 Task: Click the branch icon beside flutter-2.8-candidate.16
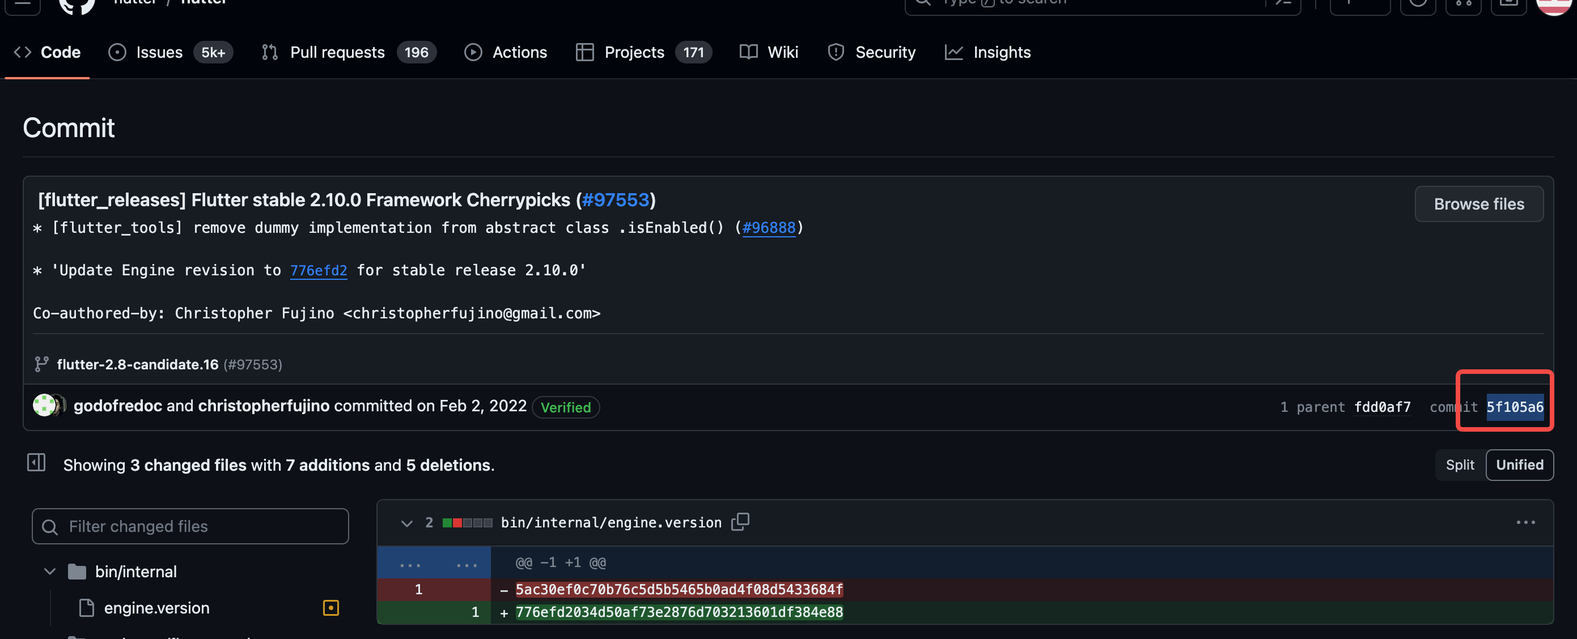[x=41, y=365]
